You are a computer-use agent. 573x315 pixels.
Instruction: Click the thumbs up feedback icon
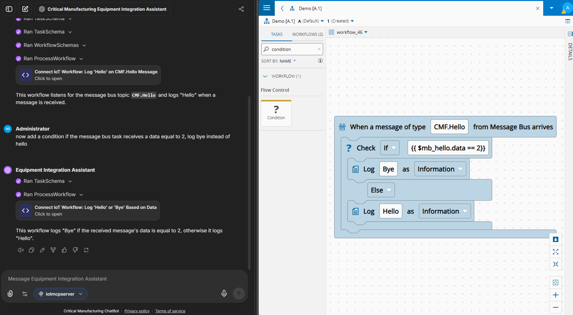click(x=64, y=250)
